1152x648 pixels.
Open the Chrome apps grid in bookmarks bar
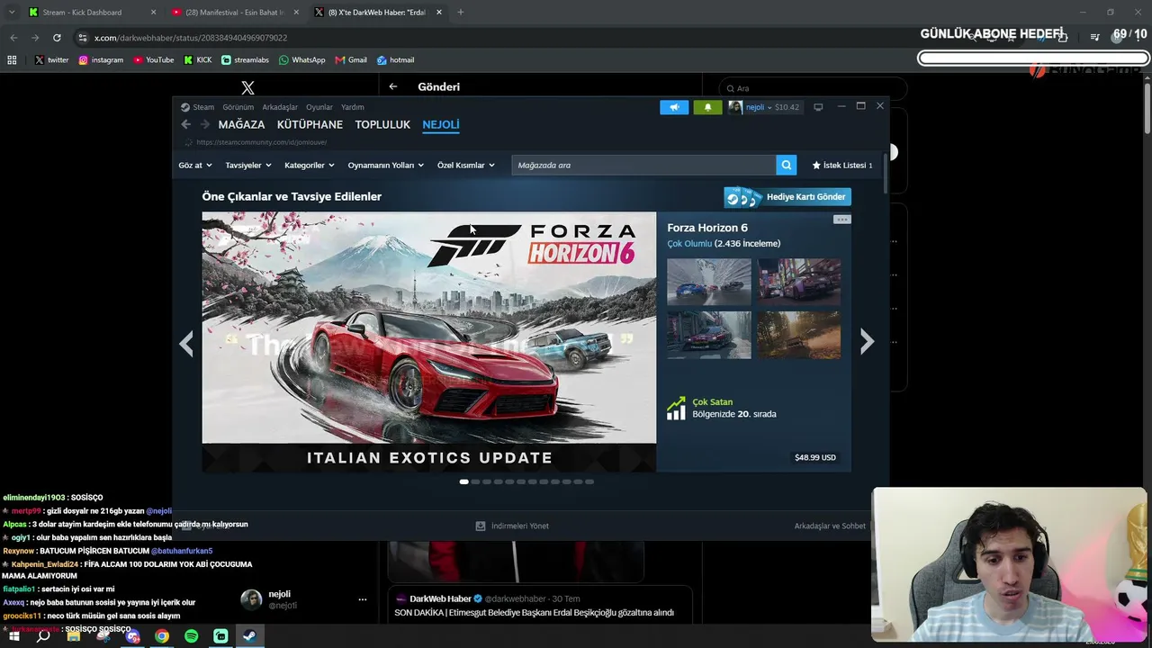pos(12,60)
